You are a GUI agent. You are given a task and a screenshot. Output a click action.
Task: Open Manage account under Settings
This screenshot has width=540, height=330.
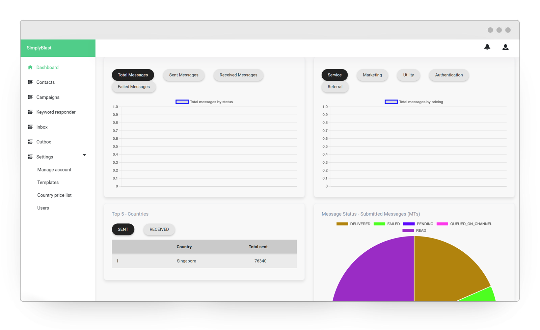54,170
